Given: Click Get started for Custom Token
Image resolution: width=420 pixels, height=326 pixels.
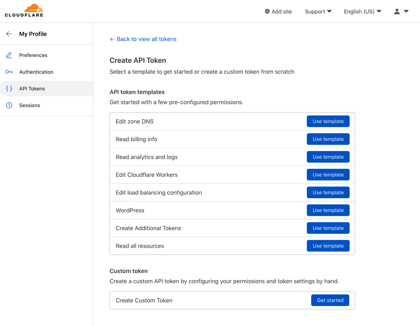Looking at the screenshot, I should pos(330,301).
